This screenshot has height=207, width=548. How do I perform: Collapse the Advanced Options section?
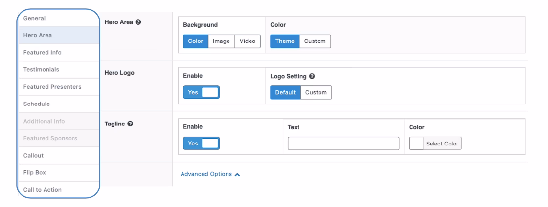[x=210, y=174]
